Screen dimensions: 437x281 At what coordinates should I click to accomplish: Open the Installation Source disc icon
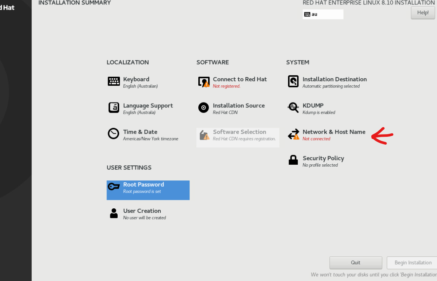(204, 108)
